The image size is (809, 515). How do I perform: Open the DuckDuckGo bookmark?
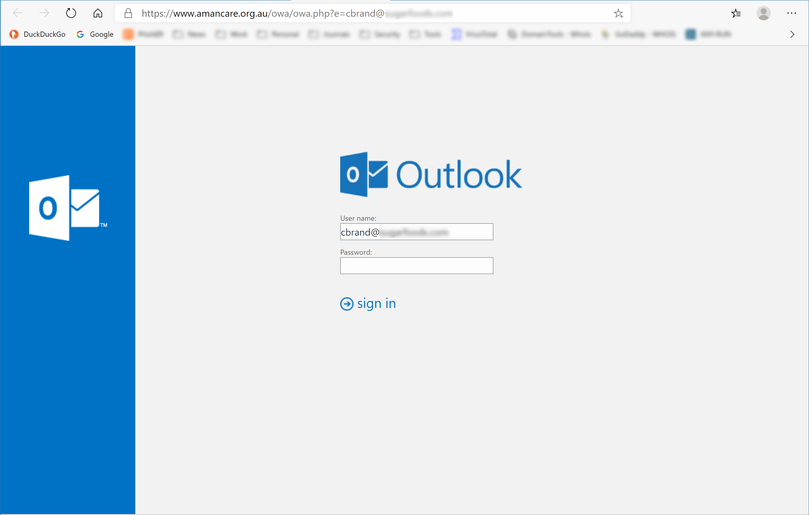point(38,34)
